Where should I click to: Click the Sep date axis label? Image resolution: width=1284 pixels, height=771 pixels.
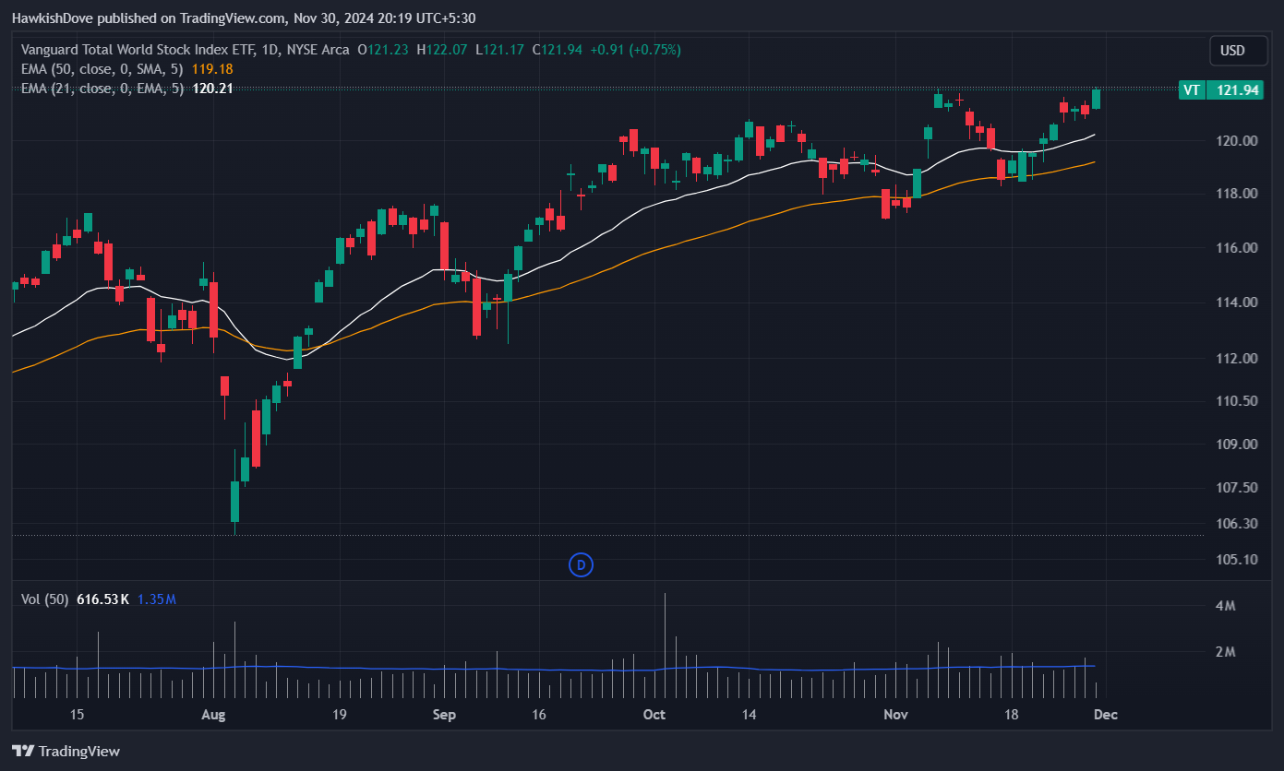[444, 715]
